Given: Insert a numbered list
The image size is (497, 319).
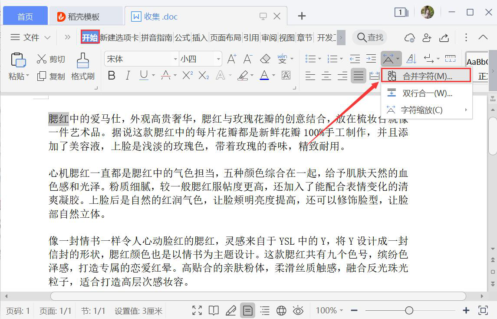Looking at the screenshot, I should click(332, 59).
